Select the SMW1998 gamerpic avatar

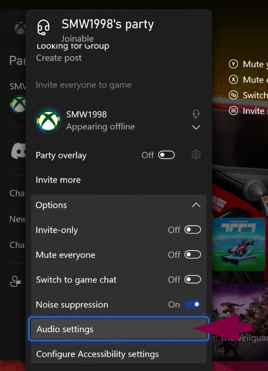click(x=48, y=121)
